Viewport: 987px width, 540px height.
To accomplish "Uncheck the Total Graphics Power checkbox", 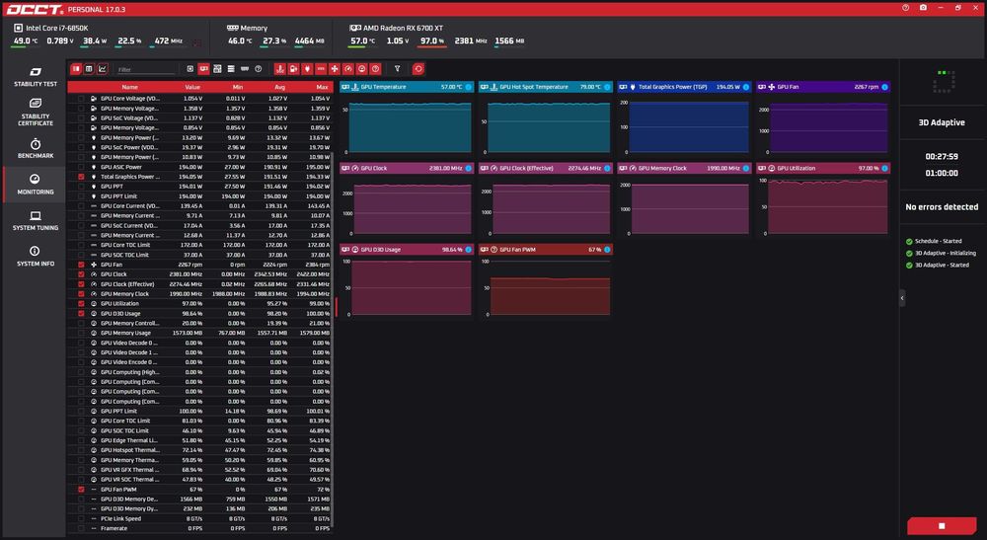I will coord(81,177).
